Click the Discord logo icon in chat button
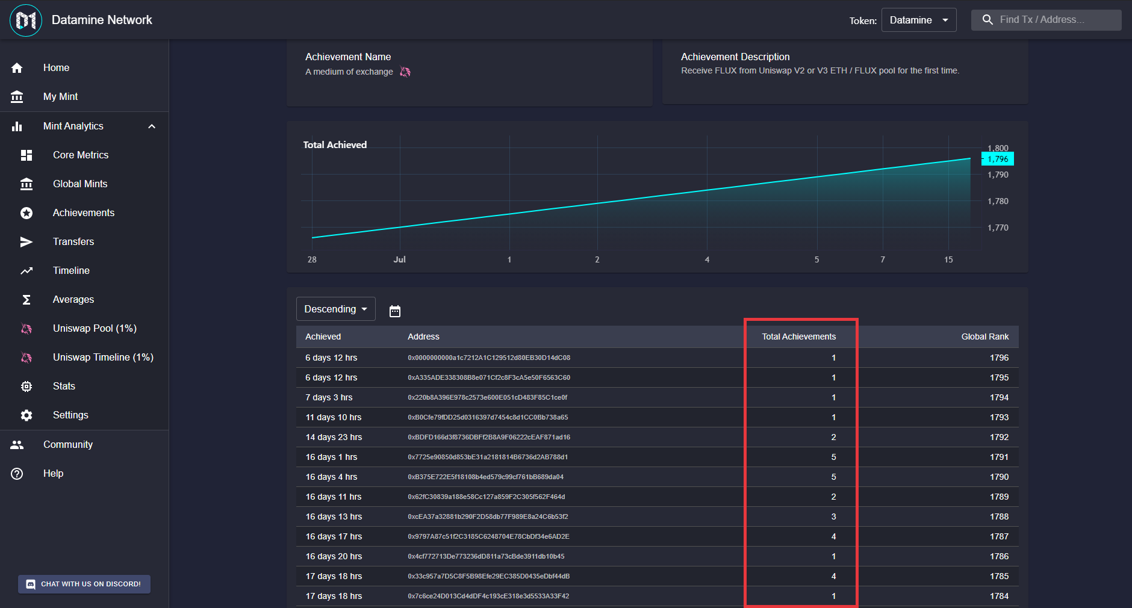Viewport: 1132px width, 608px height. [31, 585]
